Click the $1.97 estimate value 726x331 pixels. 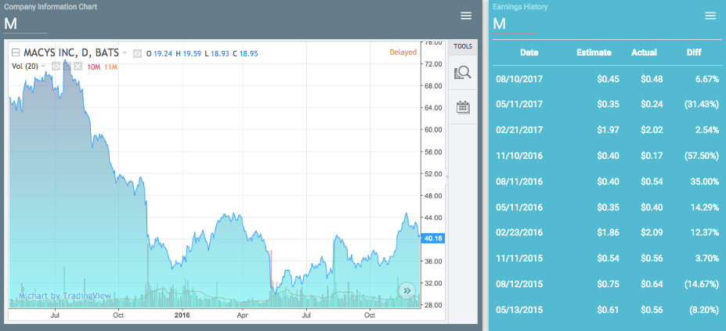(x=608, y=130)
